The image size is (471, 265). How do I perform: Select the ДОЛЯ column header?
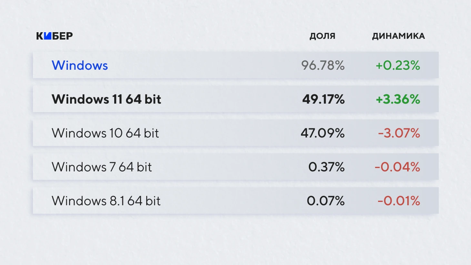(322, 36)
